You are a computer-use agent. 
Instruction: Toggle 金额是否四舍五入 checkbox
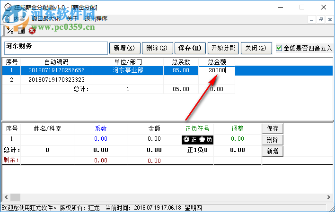(279, 48)
